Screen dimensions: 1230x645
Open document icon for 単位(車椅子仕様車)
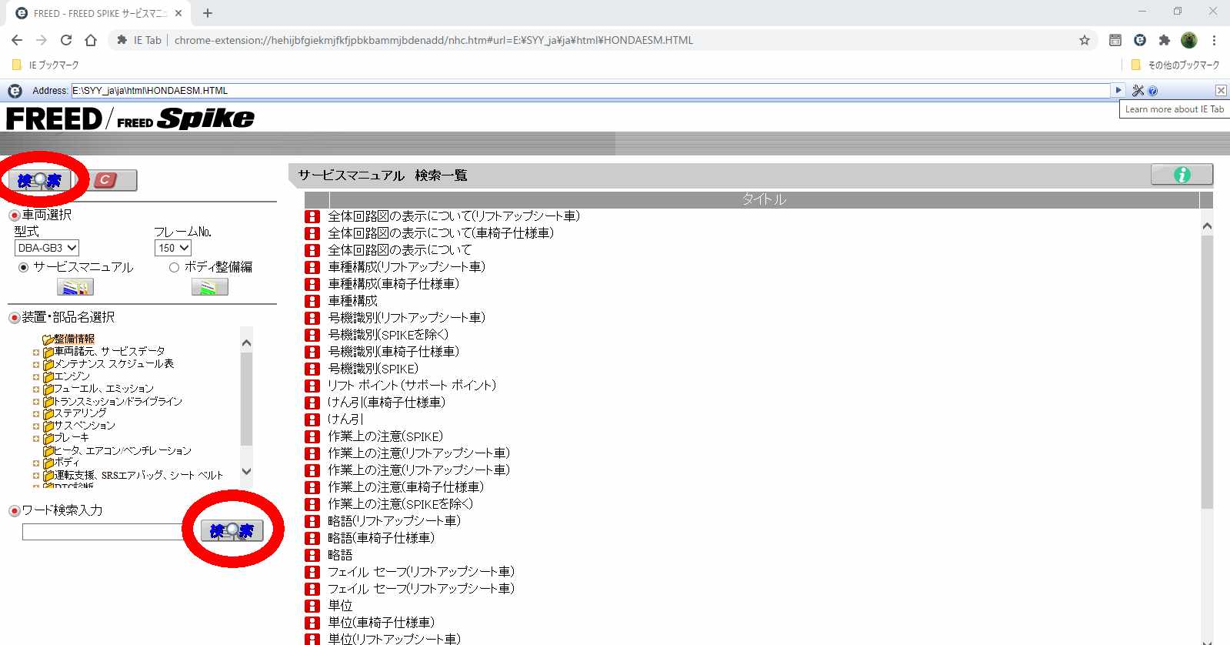click(x=312, y=623)
